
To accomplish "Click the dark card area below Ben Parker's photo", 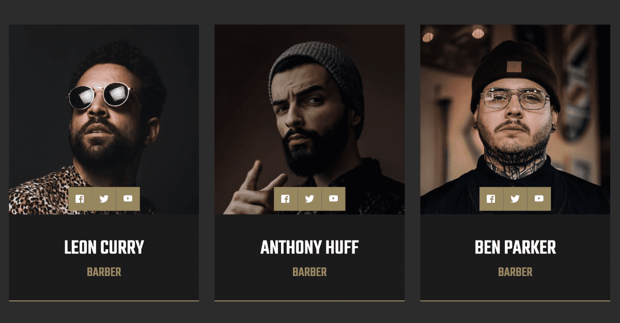I will coord(515,257).
